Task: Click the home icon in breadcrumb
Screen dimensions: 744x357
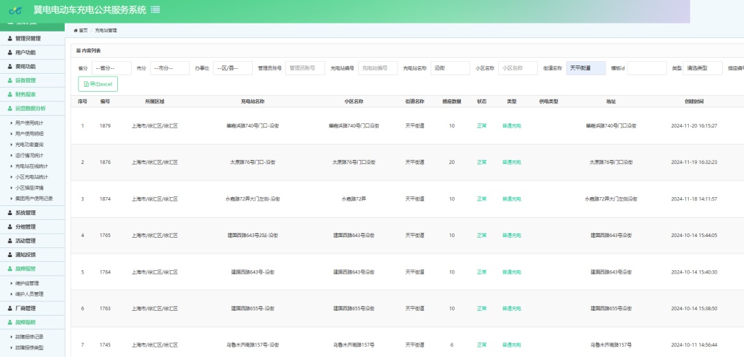Action: [x=76, y=30]
